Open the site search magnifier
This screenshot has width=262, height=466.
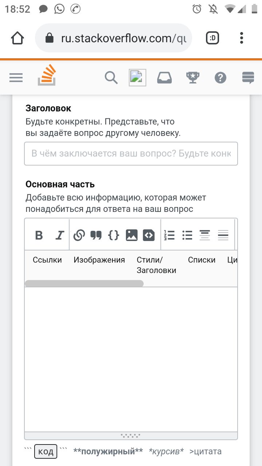point(111,78)
